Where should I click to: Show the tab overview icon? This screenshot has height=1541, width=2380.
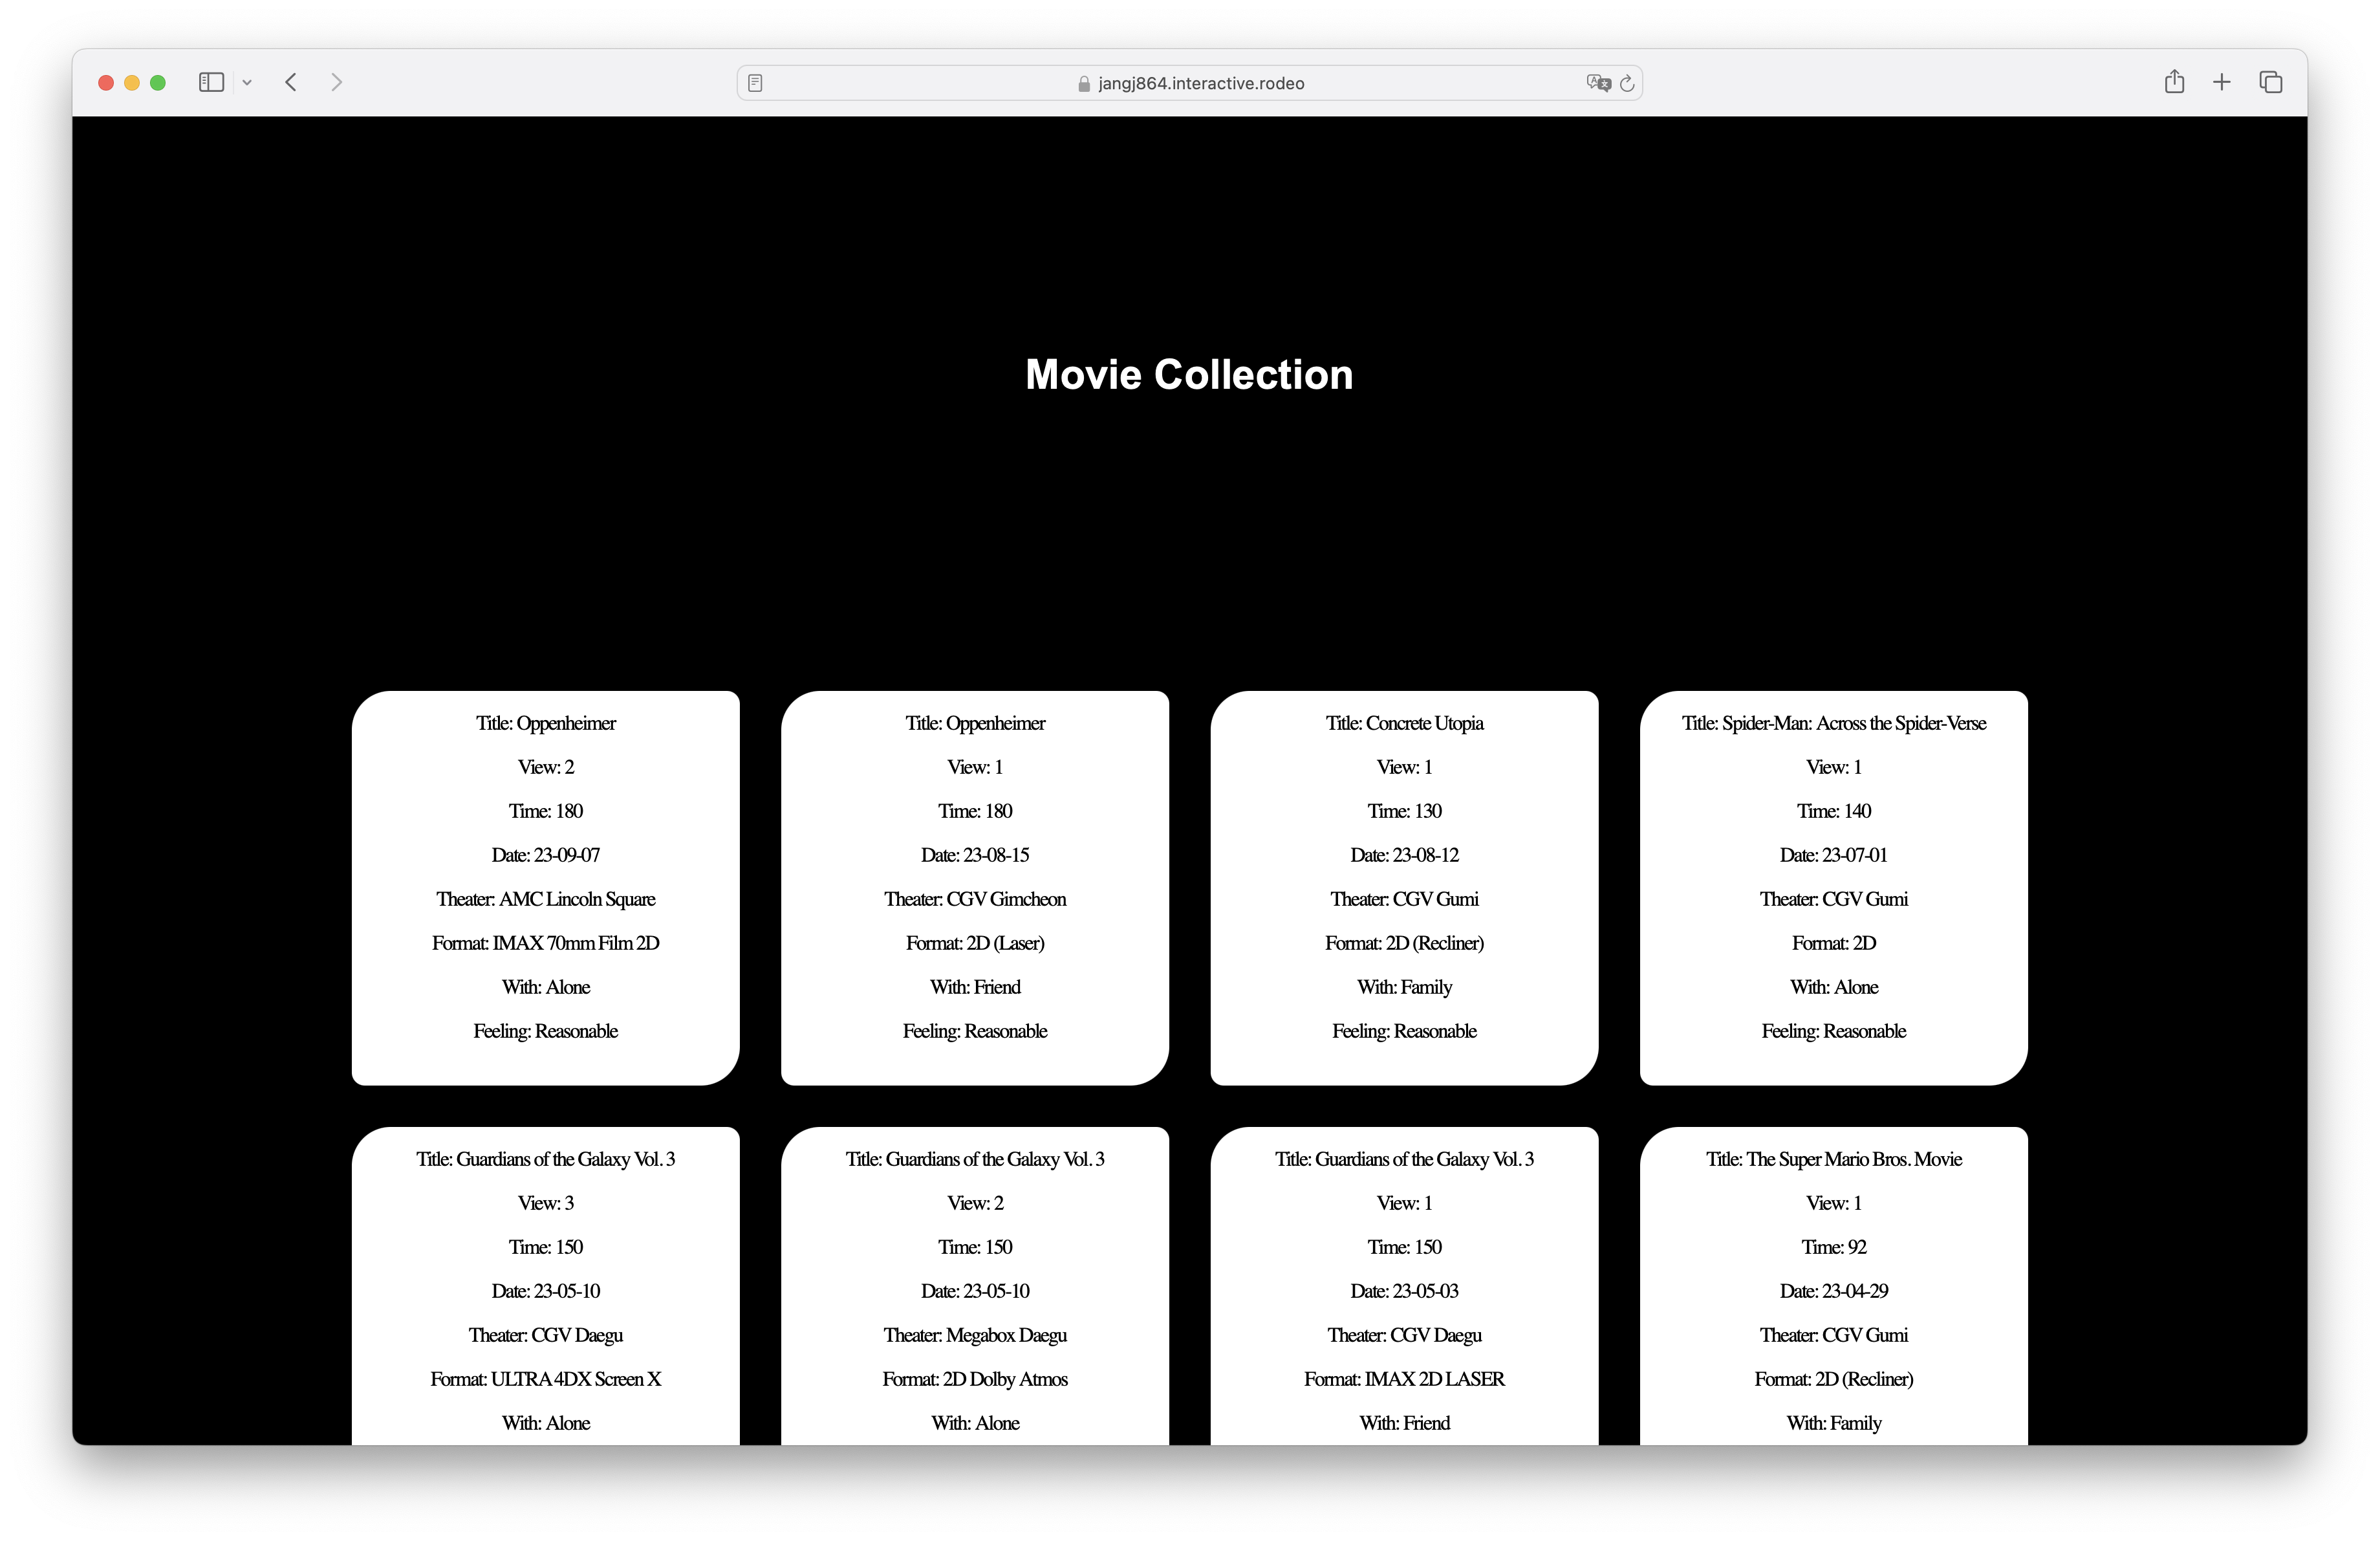tap(2270, 83)
